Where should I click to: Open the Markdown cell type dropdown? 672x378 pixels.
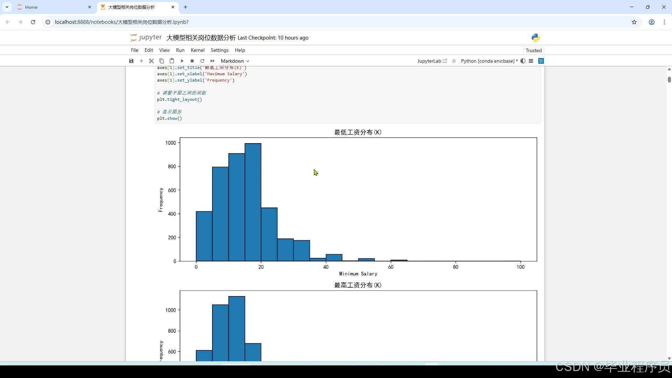point(235,61)
